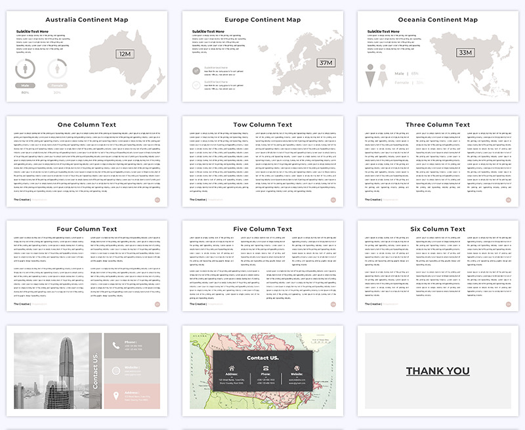Click the address icon in the dark Contact Us box

[232, 368]
